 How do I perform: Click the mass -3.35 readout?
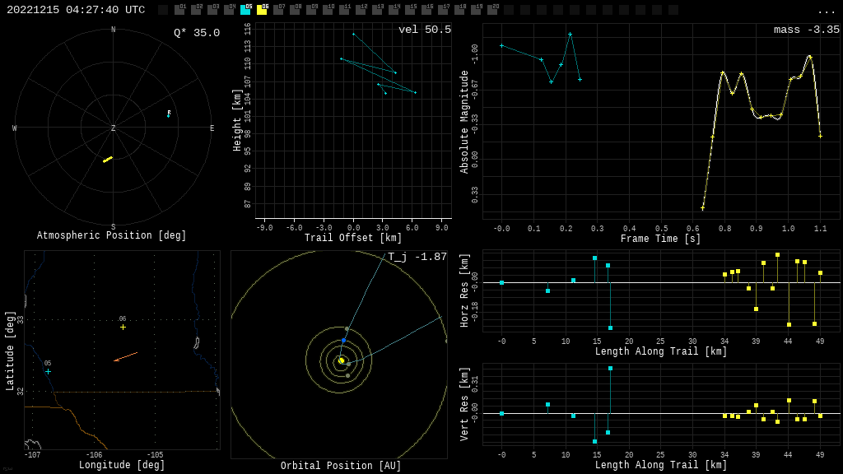pos(806,30)
